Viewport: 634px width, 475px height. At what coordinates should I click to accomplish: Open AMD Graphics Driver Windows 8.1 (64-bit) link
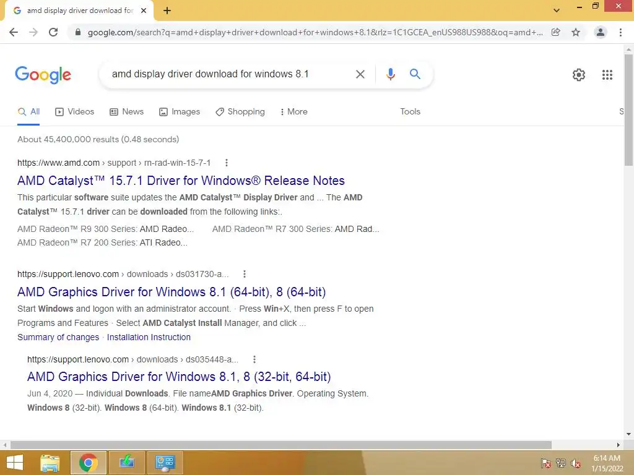point(172,292)
